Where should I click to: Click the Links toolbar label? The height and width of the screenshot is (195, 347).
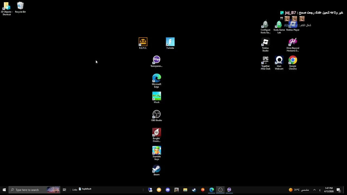(75, 190)
